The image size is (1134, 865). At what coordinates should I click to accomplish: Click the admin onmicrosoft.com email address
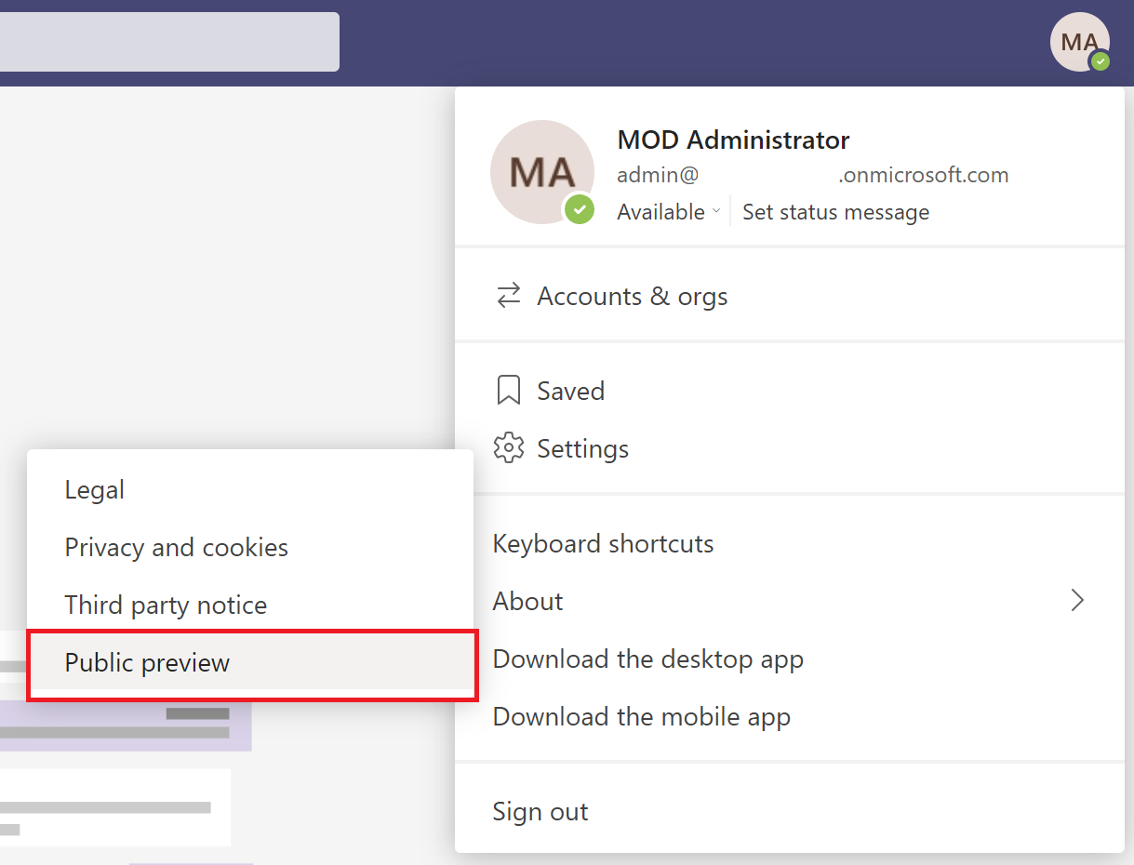(813, 175)
